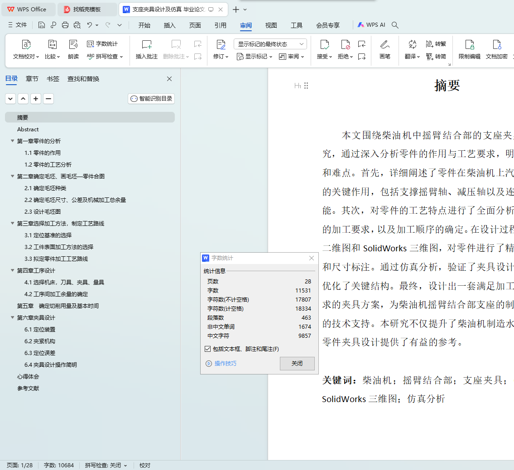
Task: Click the previous change arrow icon beside 拒绝
Action: point(361,44)
